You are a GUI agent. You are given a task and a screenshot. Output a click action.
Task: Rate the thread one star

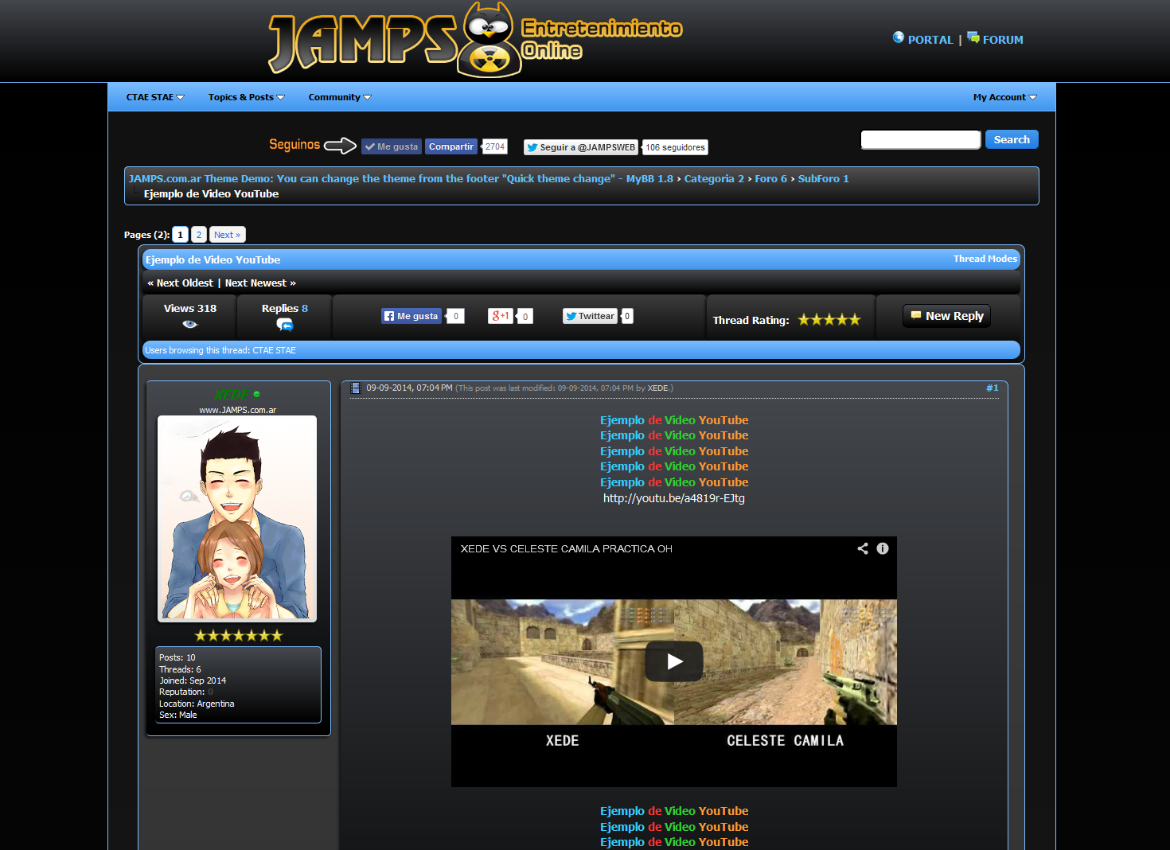pyautogui.click(x=804, y=320)
